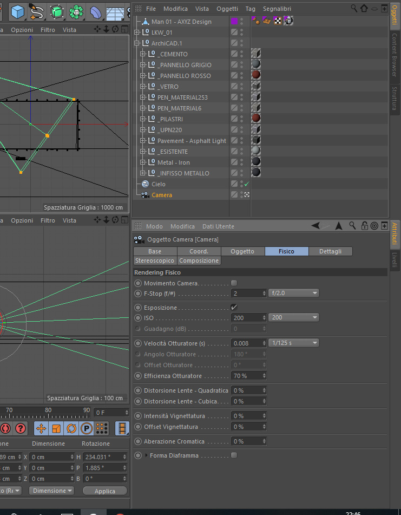Viewport: 401px width, 515px height.
Task: Toggle visibility dots of Cielo object
Action: coord(242,184)
